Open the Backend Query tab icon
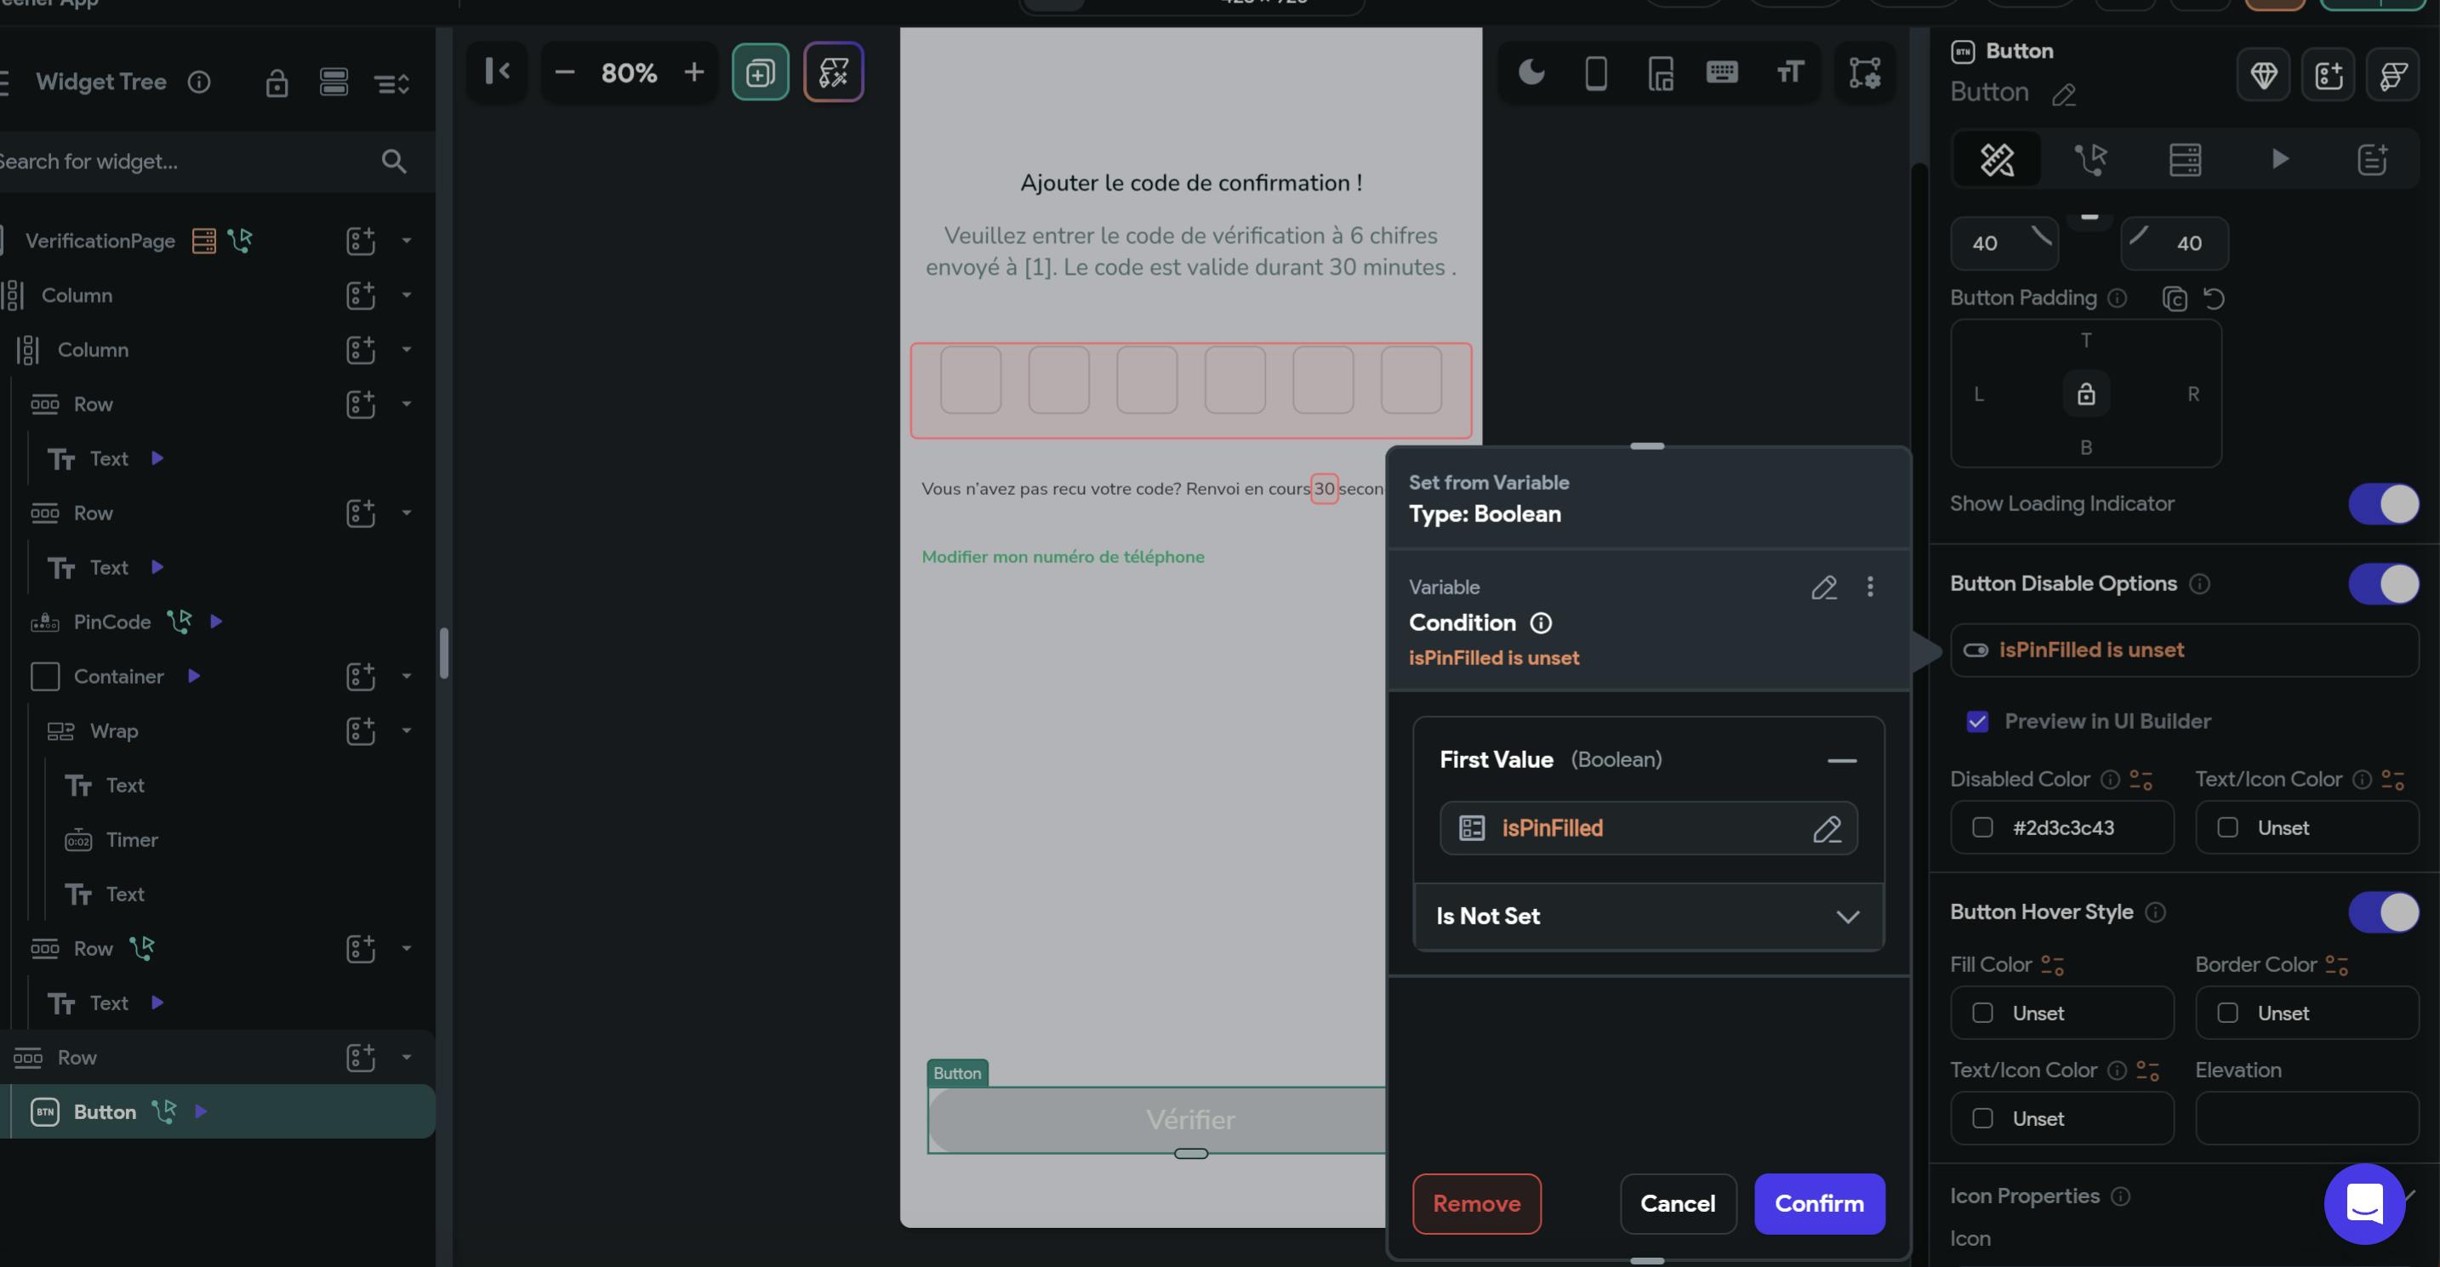2440x1267 pixels. coord(2186,159)
